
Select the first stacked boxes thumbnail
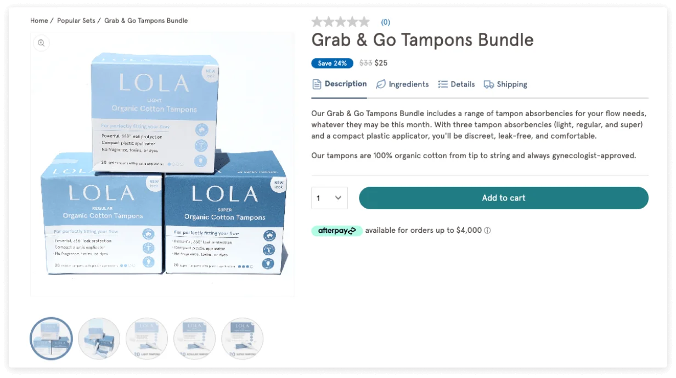point(51,339)
